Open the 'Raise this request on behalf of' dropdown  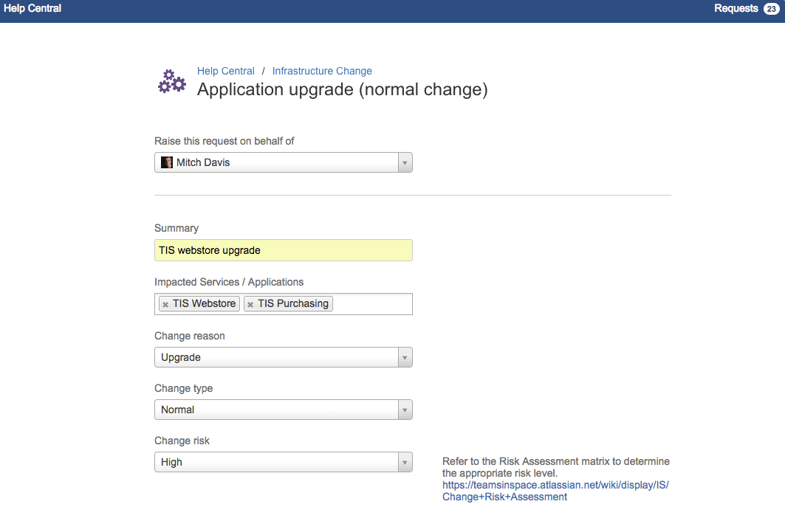coord(404,162)
